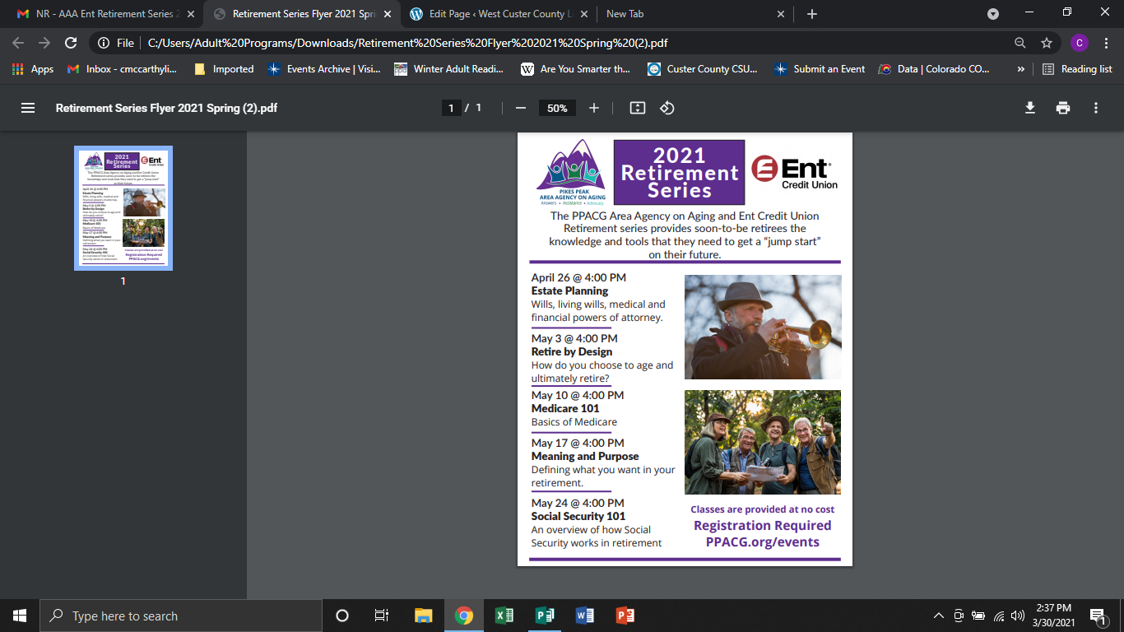Go forward to the next page
Image resolution: width=1124 pixels, height=632 pixels.
[44, 43]
